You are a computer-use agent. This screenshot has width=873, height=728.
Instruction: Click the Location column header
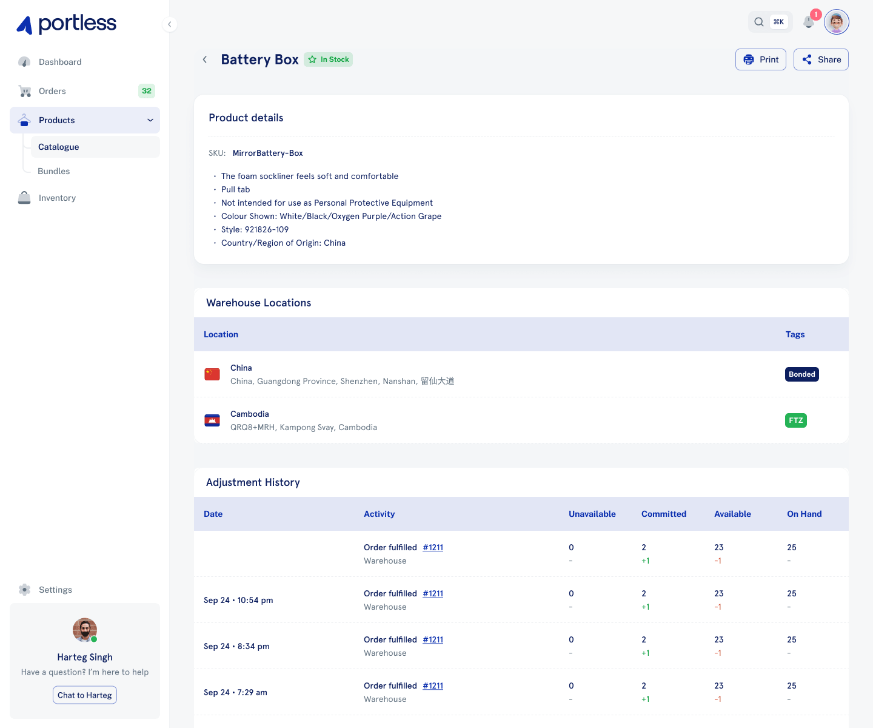click(221, 334)
